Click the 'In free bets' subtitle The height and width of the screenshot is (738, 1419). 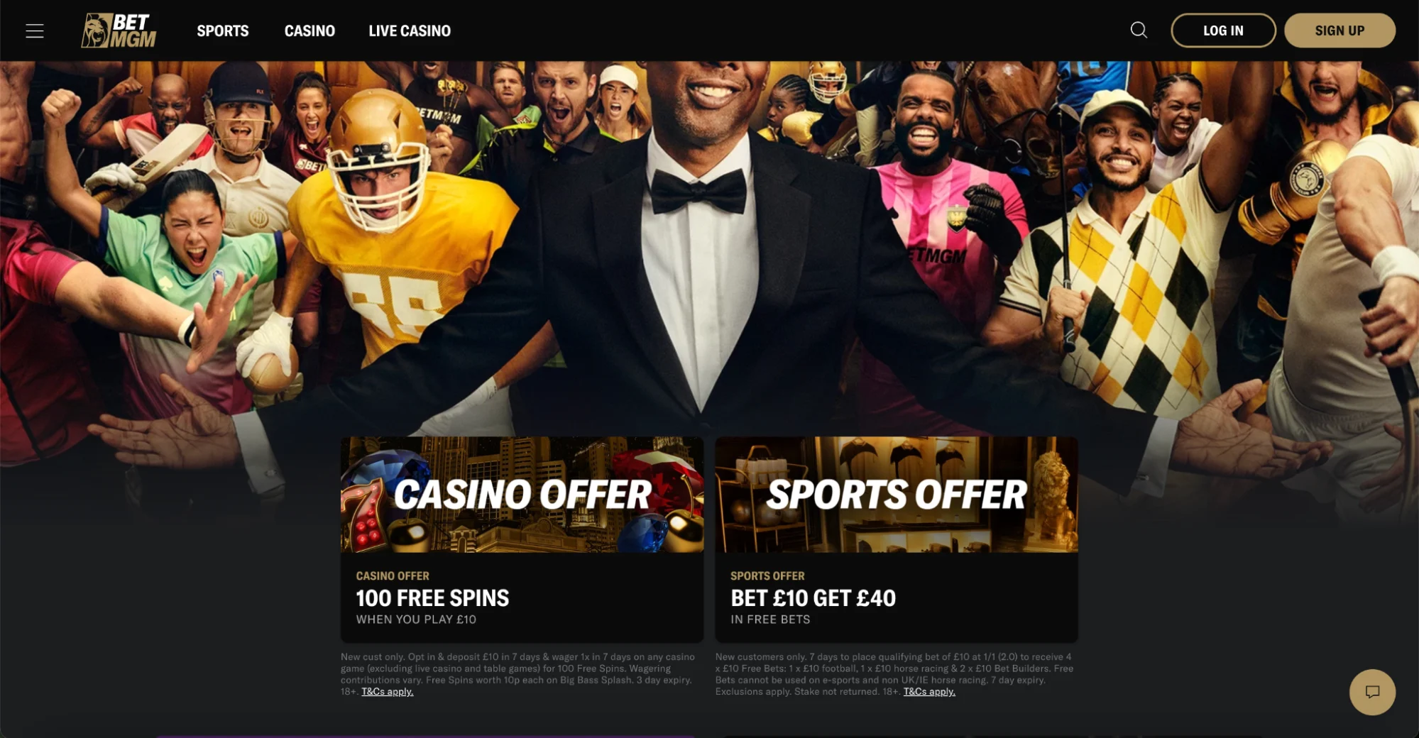click(770, 619)
